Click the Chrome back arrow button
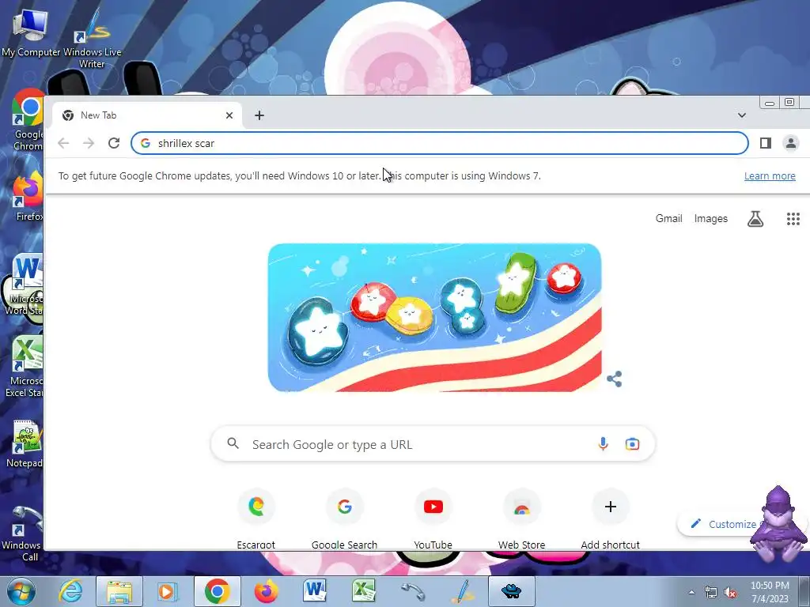 click(63, 143)
